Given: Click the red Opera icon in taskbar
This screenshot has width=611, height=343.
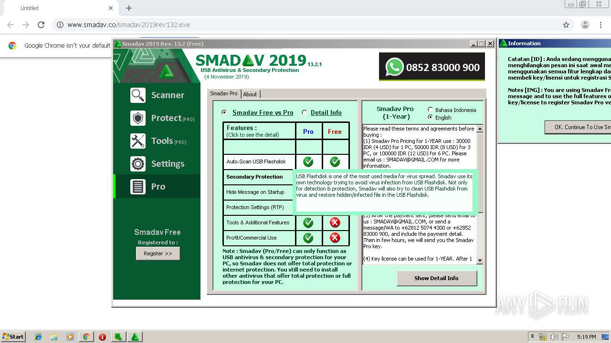Looking at the screenshot, I should point(102,337).
